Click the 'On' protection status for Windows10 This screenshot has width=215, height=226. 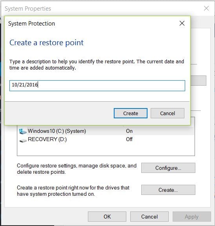pyautogui.click(x=129, y=131)
